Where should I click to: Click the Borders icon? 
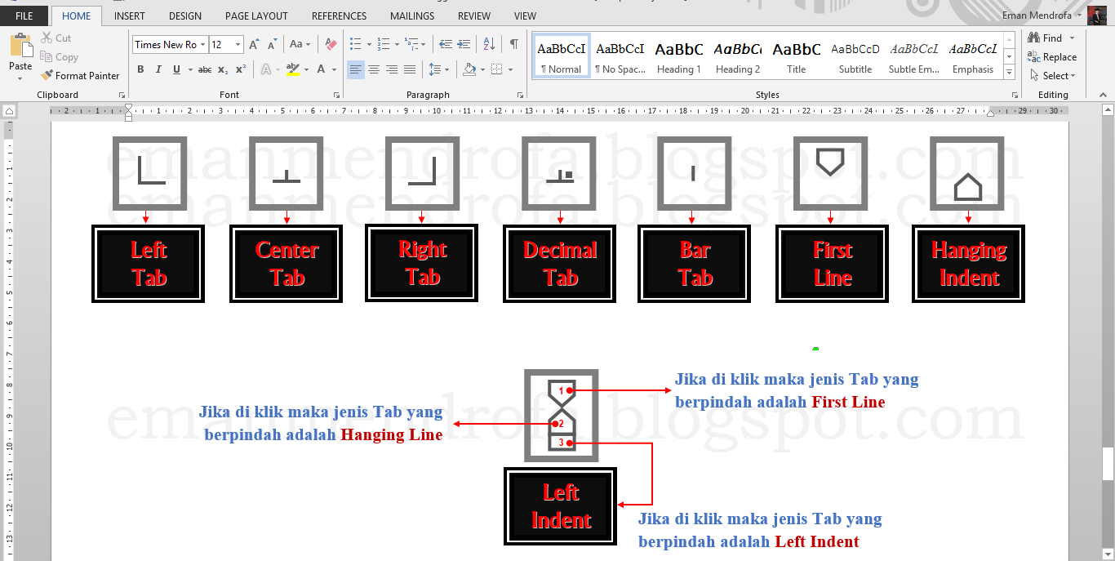(496, 70)
